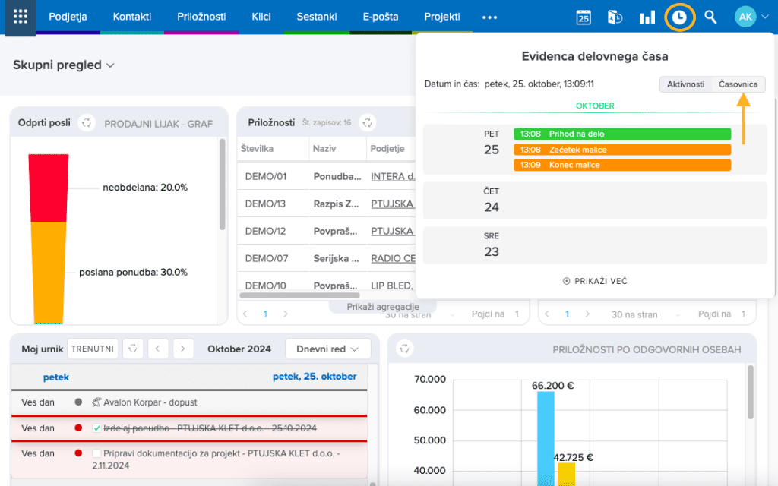Expand the Skupni pregled dropdown
778x486 pixels.
click(x=64, y=65)
